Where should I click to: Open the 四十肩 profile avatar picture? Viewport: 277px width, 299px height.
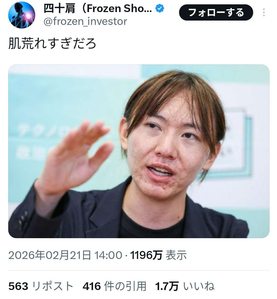22,15
